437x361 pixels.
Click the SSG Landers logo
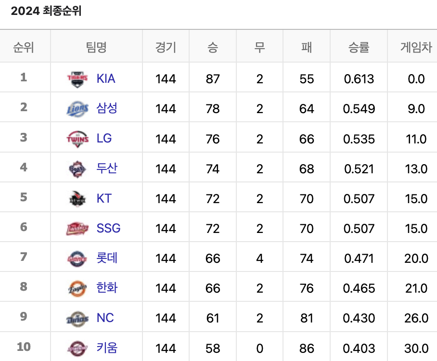click(x=77, y=229)
